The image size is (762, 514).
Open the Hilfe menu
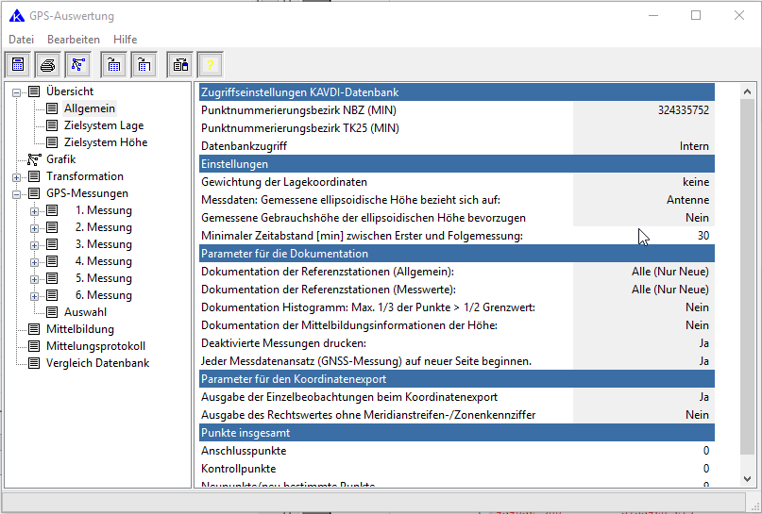coord(125,40)
